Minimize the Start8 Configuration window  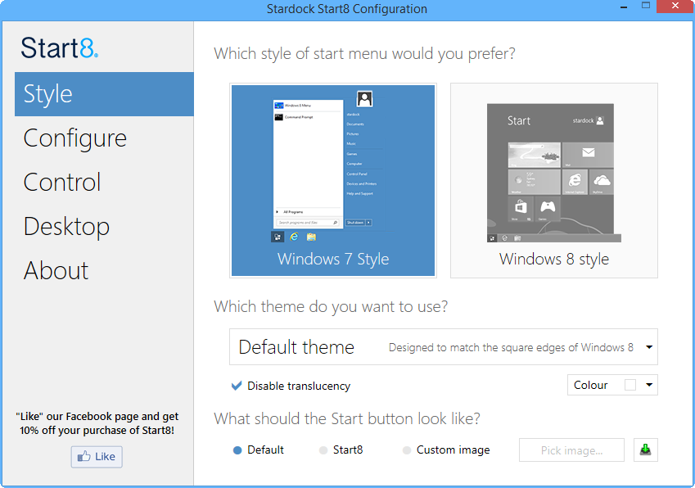click(x=624, y=7)
